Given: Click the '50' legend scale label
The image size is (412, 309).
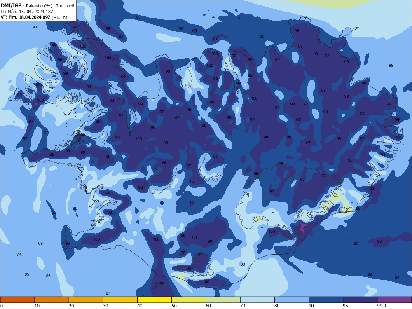Looking at the screenshot, I should point(174,306).
